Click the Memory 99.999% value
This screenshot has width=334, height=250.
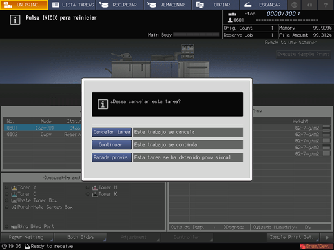click(x=322, y=28)
